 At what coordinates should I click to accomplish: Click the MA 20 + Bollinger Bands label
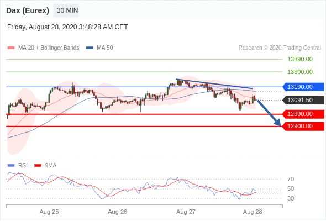click(49, 48)
